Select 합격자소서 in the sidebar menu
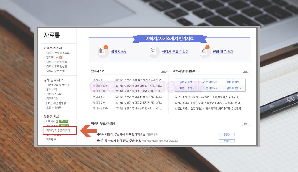Image resolution: width=298 pixels, height=172 pixels. tap(52, 57)
